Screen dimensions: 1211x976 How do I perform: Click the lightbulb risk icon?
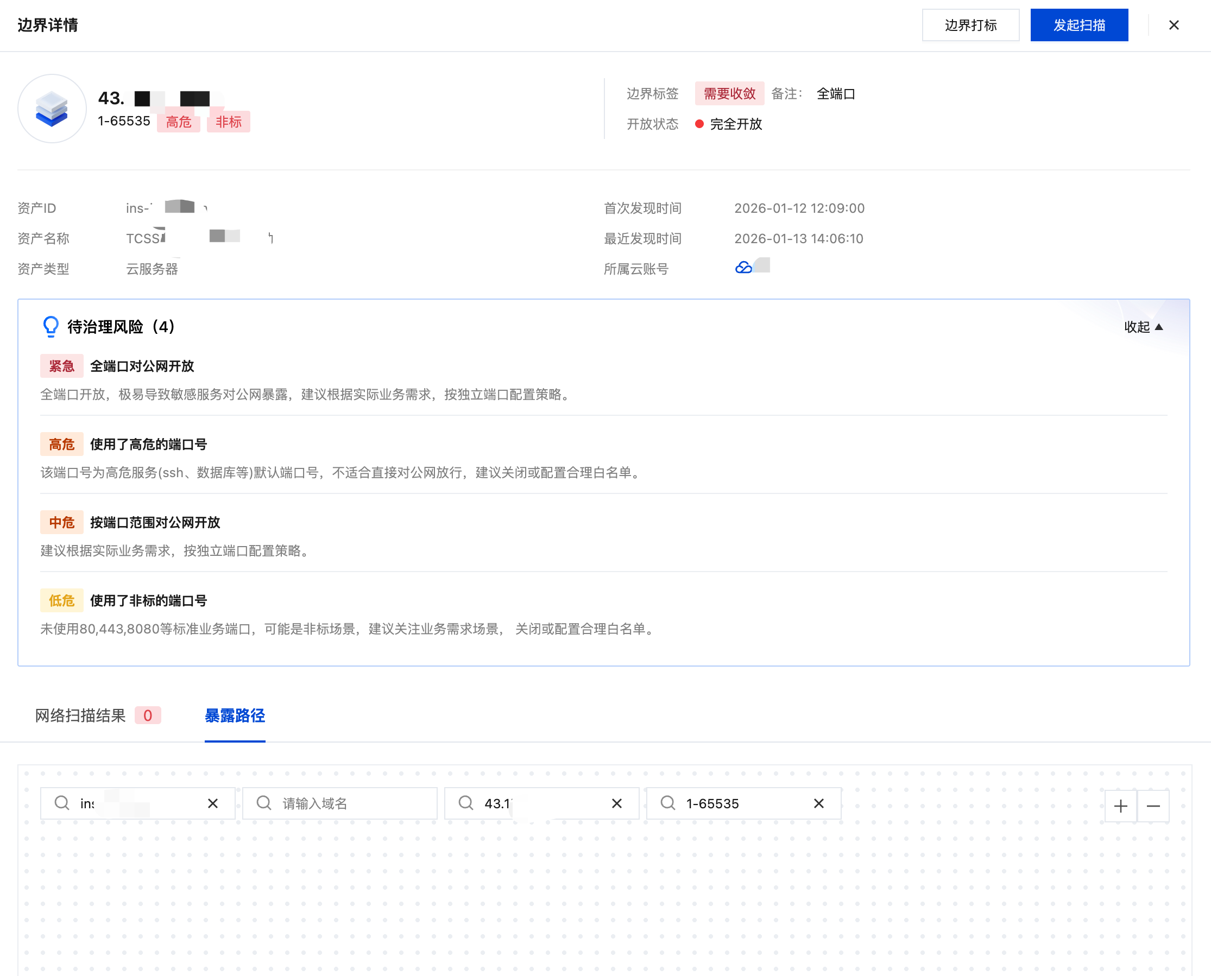(x=51, y=326)
